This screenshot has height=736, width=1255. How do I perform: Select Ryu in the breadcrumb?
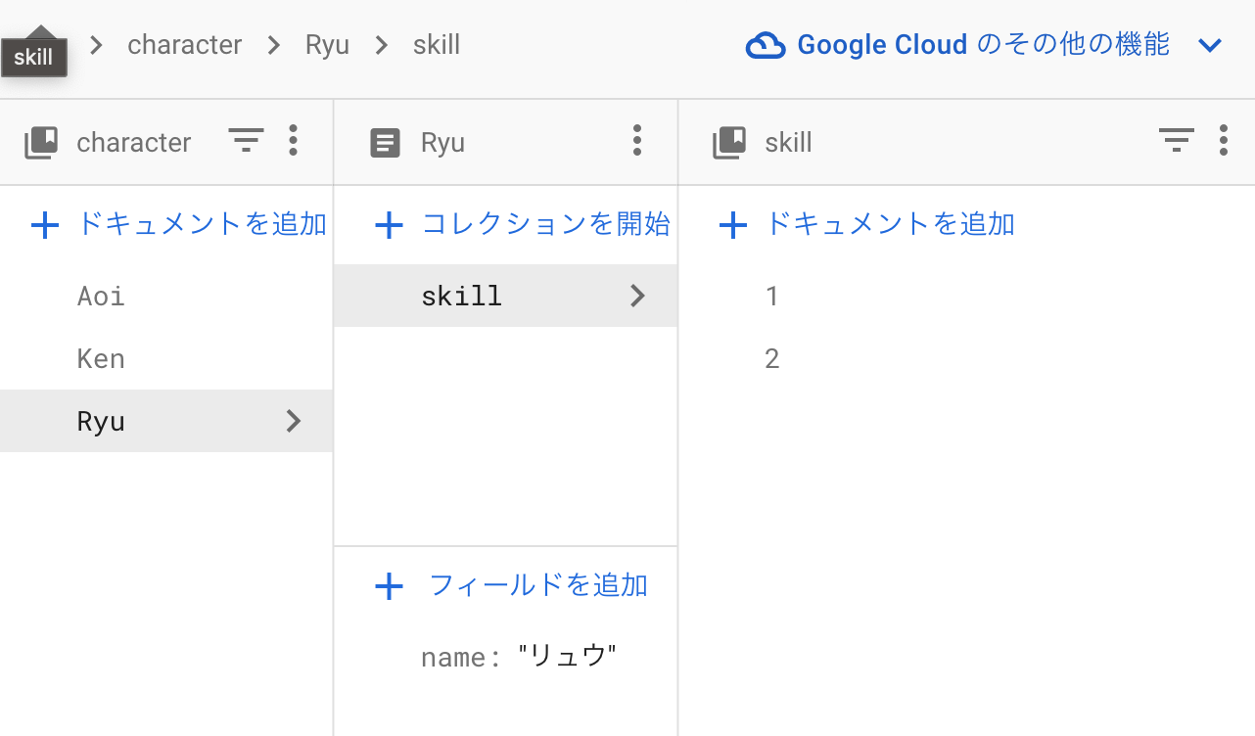(327, 44)
